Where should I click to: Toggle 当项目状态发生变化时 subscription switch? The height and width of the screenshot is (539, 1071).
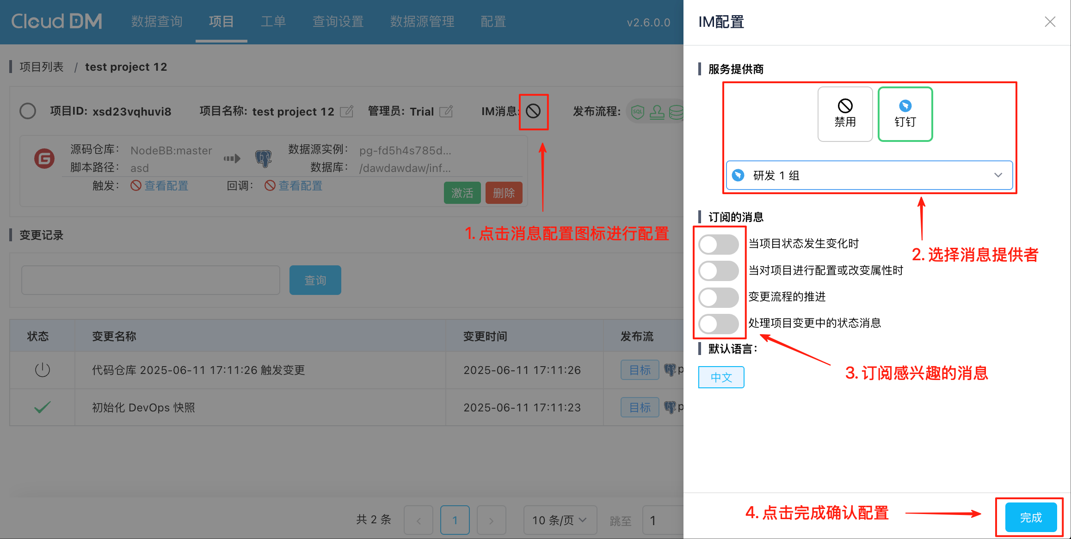718,244
